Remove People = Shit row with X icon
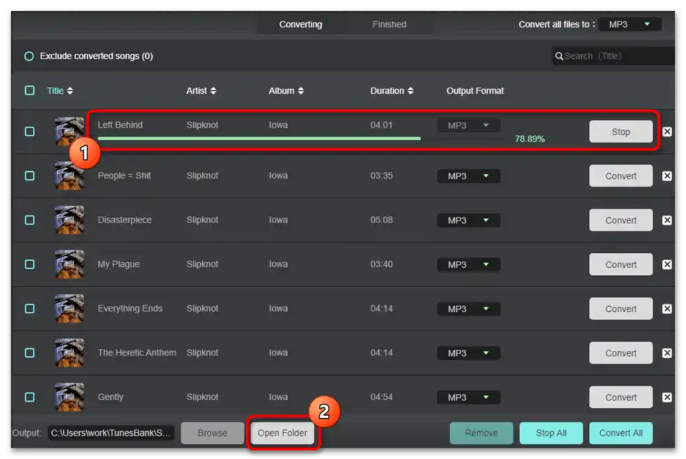 [x=667, y=176]
